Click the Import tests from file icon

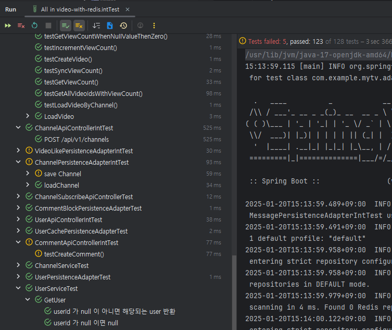coord(110,26)
